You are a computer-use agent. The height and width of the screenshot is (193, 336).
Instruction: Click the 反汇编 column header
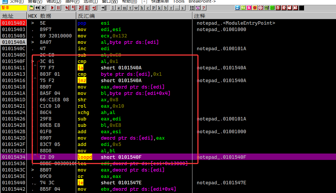(86, 16)
